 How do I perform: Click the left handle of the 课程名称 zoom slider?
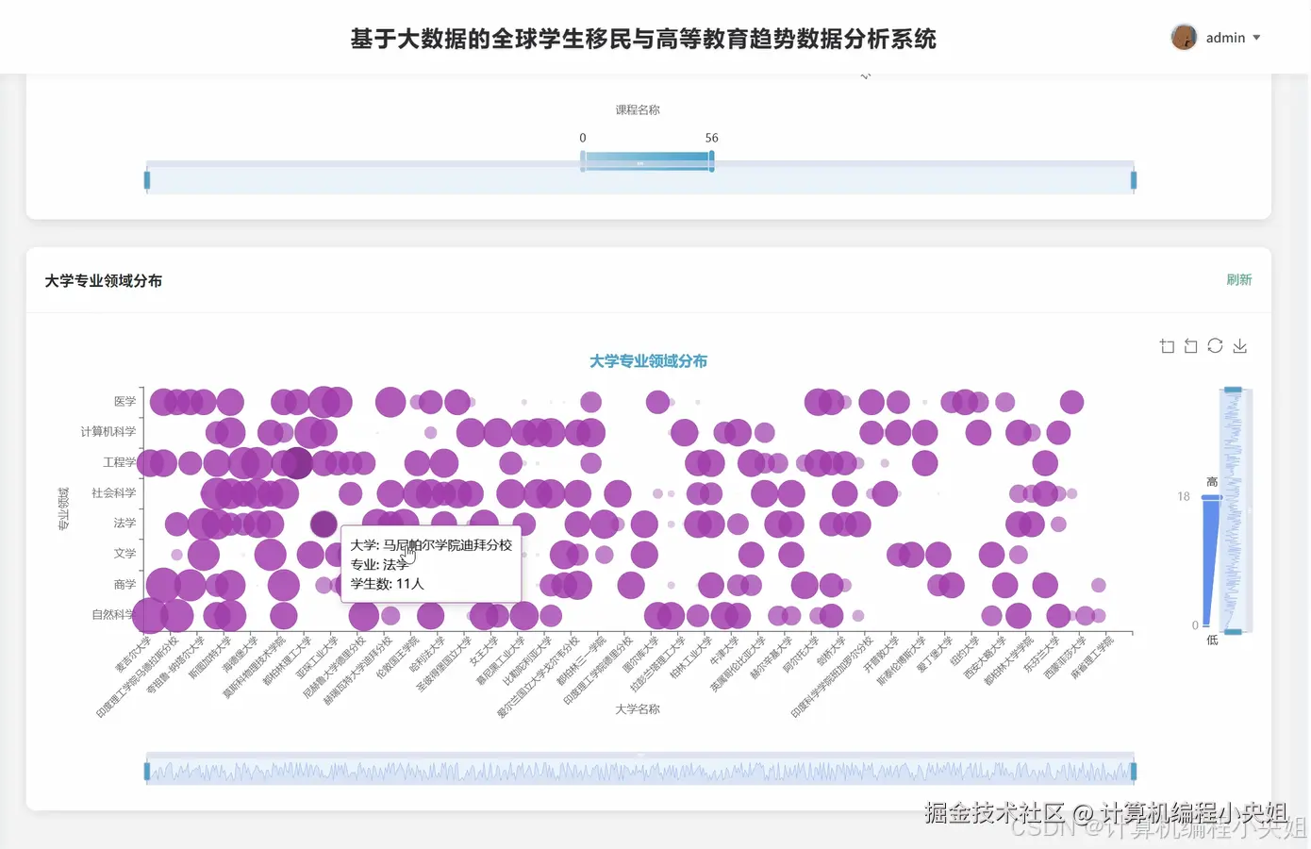147,179
